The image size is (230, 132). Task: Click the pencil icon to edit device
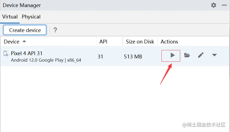pos(201,55)
